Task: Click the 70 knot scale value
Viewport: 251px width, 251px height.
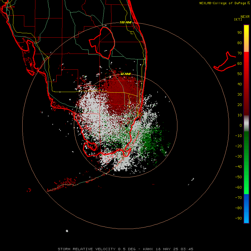Action: pos(240,53)
